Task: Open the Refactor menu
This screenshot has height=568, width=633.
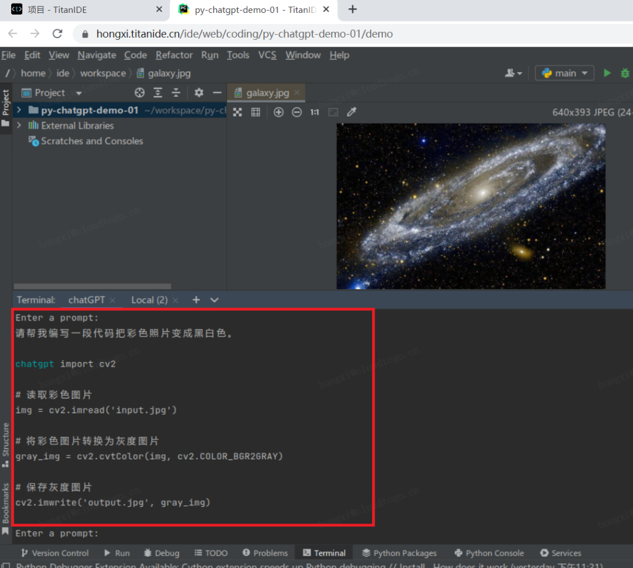Action: coord(174,55)
